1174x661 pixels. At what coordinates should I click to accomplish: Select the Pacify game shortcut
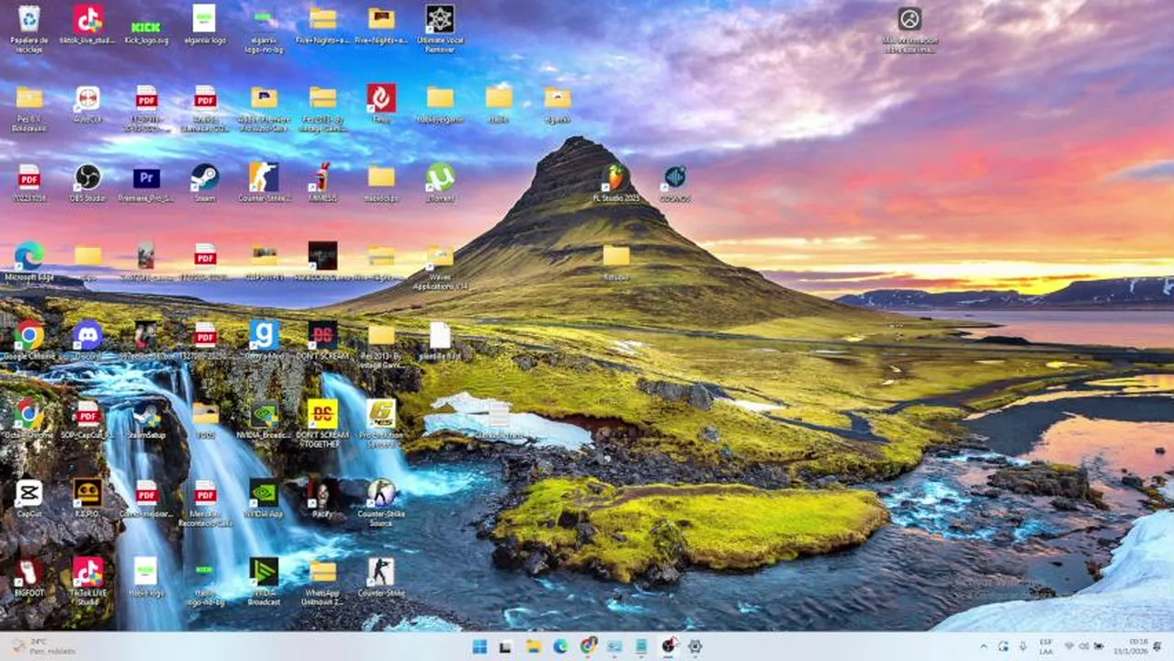[x=322, y=498]
